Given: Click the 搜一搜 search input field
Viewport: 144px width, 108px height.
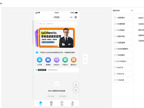Looking at the screenshot, I should tap(56, 24).
